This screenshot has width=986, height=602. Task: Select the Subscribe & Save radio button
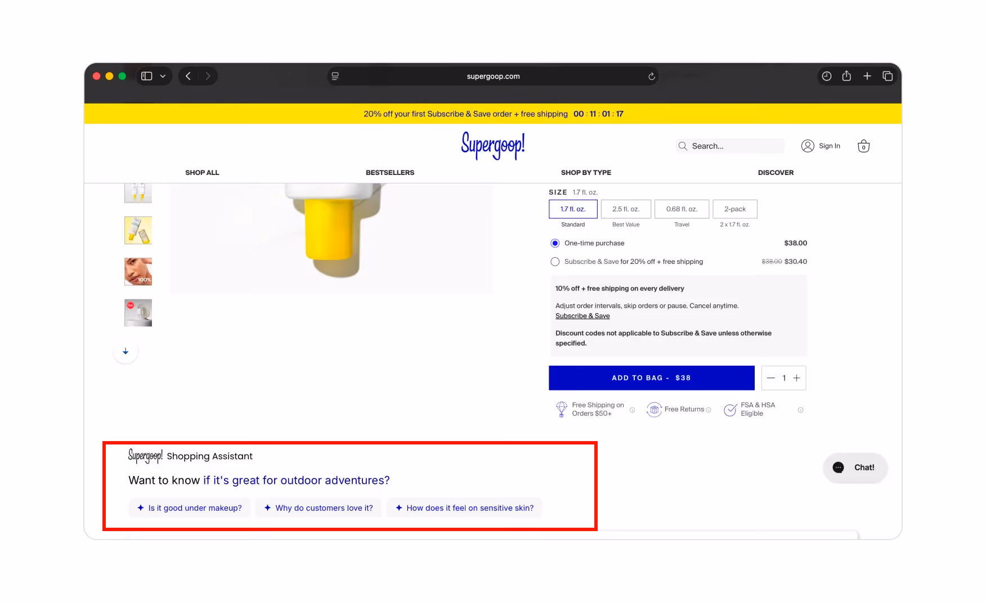click(555, 262)
